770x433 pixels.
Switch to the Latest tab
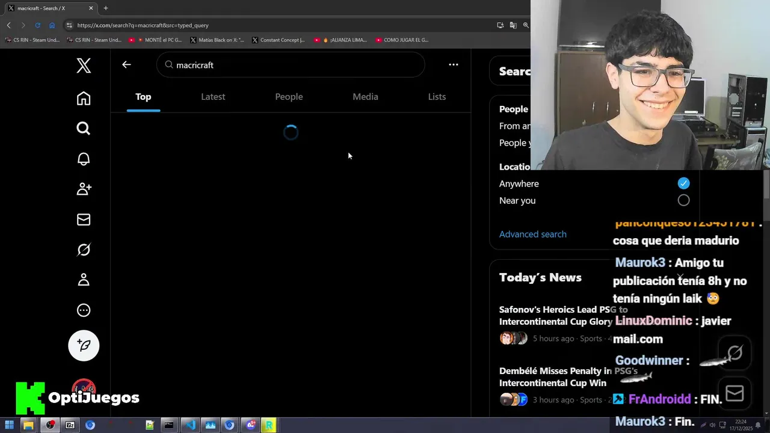[213, 97]
